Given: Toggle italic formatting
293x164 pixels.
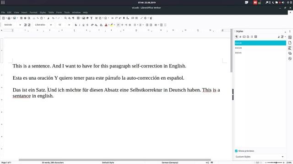Looking at the screenshot, I should pyautogui.click(x=80, y=25).
